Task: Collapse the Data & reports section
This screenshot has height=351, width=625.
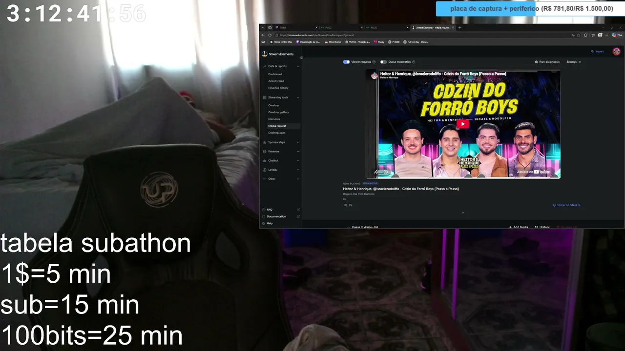Action: pos(298,66)
